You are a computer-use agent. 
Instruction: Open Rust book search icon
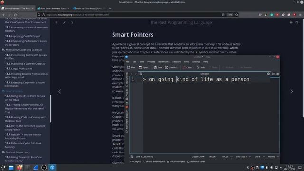click(x=72, y=22)
